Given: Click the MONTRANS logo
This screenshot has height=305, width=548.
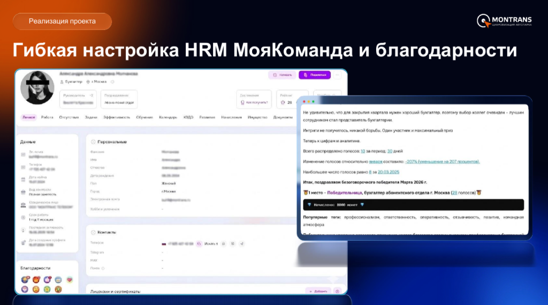Looking at the screenshot, I should pyautogui.click(x=504, y=21).
